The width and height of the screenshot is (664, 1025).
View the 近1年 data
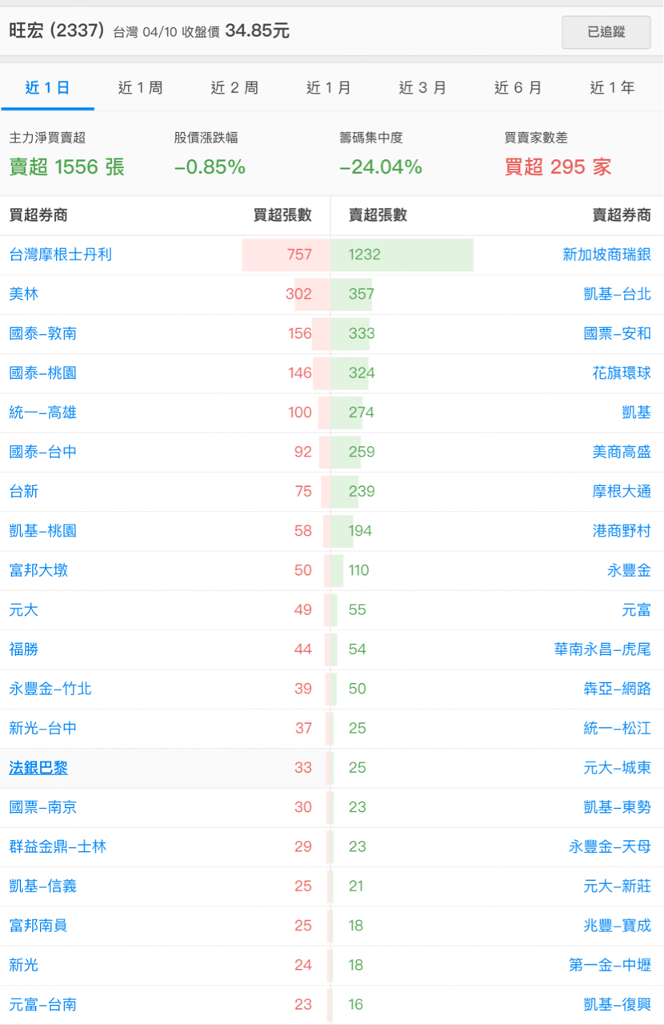click(x=613, y=88)
